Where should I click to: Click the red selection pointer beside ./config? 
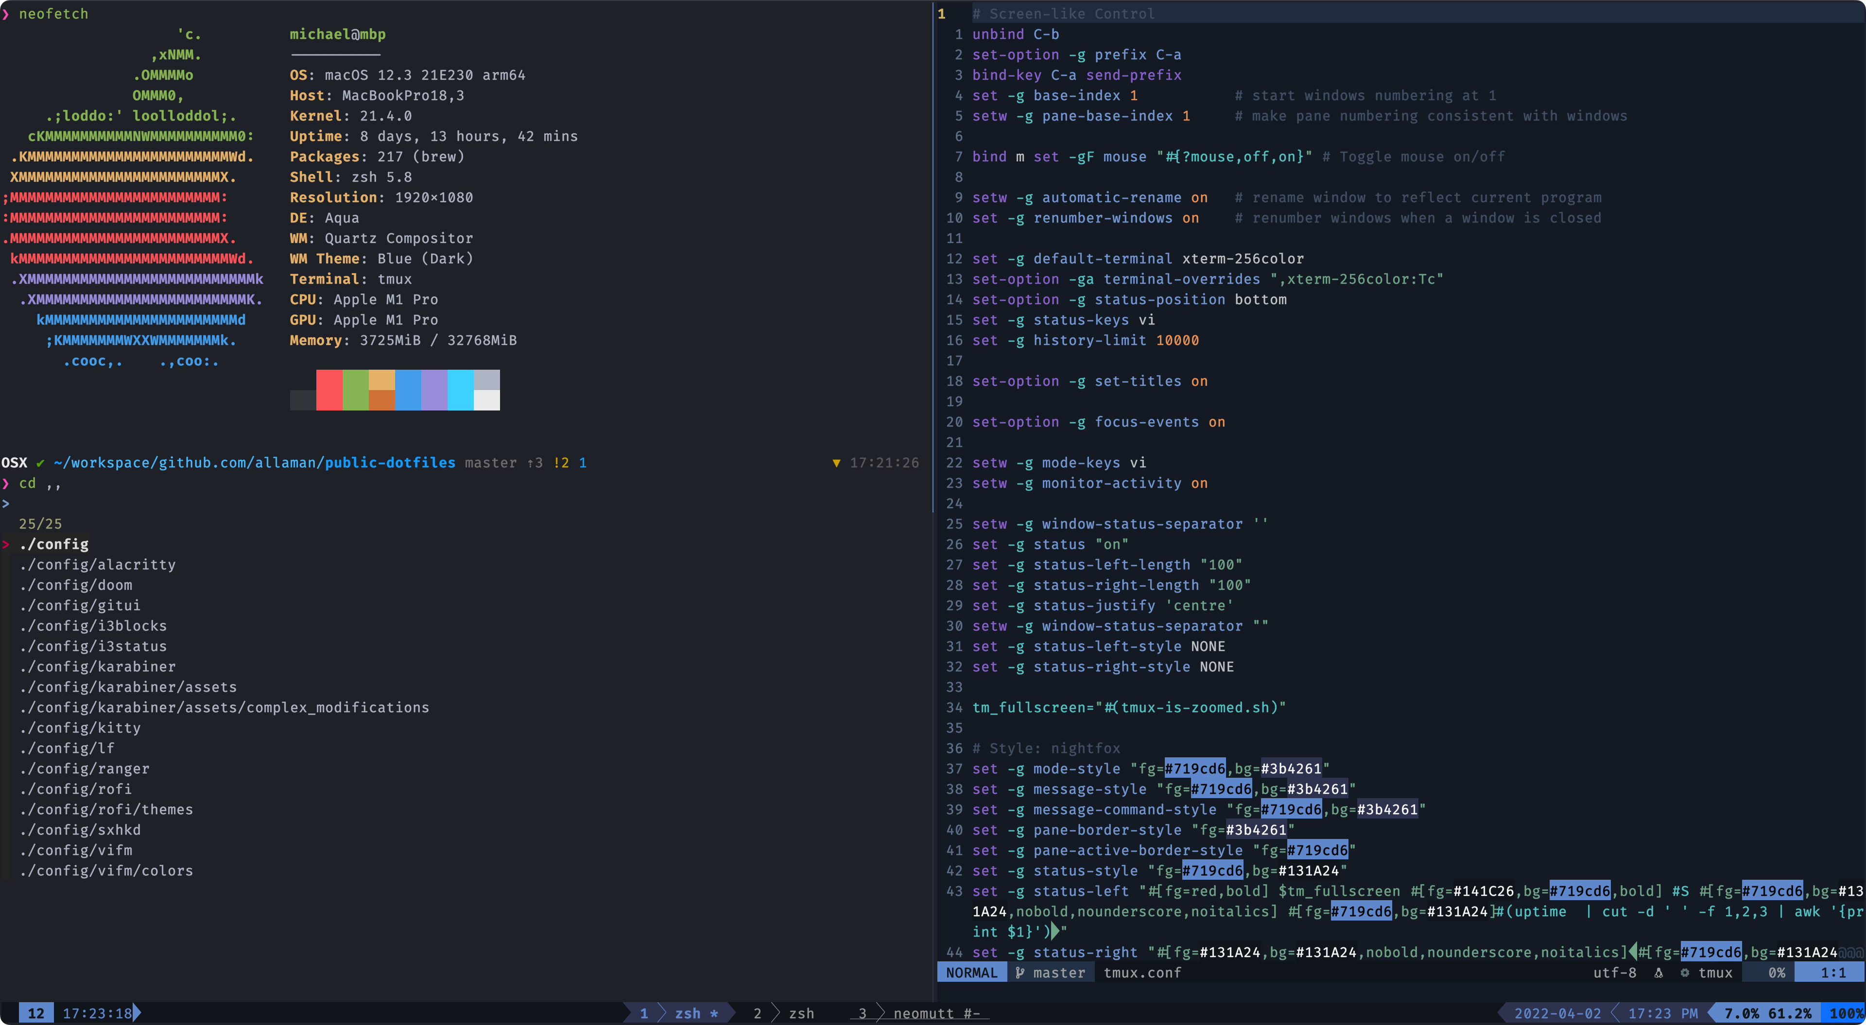tap(6, 544)
